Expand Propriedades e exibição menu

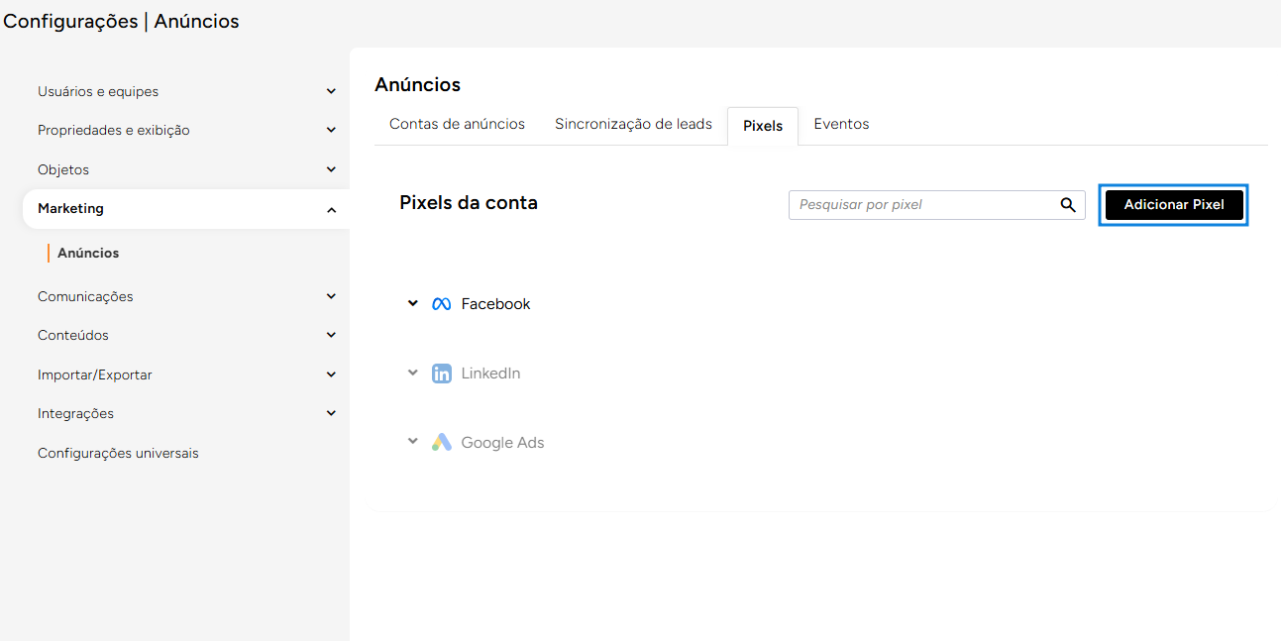(x=331, y=130)
